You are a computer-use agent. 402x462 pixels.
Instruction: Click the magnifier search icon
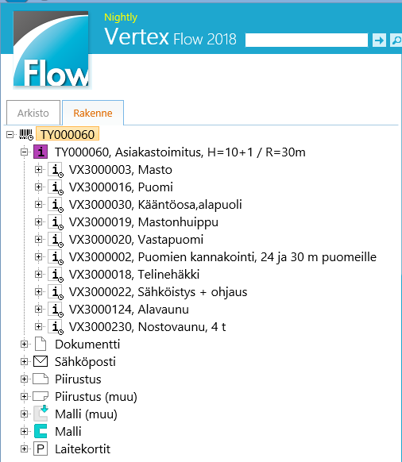[396, 40]
